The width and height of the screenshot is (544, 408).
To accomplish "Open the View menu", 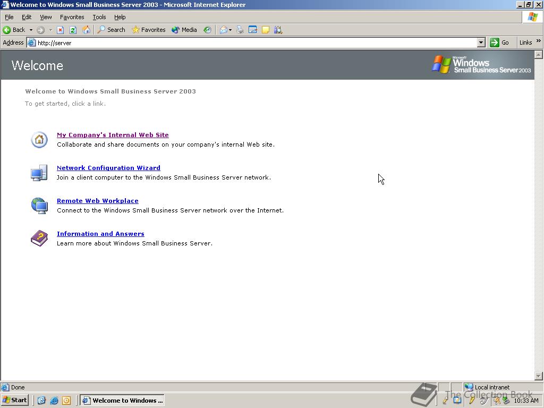I will pyautogui.click(x=46, y=17).
